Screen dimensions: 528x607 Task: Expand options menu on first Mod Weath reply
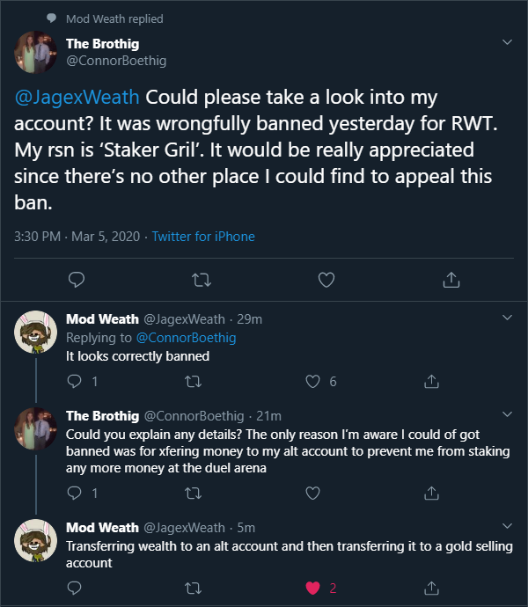click(x=507, y=317)
